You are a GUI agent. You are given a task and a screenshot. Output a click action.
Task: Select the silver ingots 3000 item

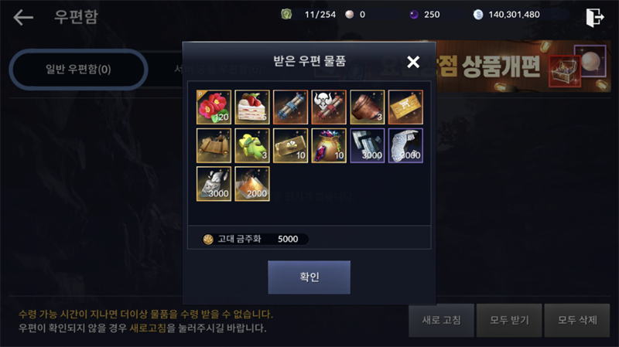(x=367, y=145)
